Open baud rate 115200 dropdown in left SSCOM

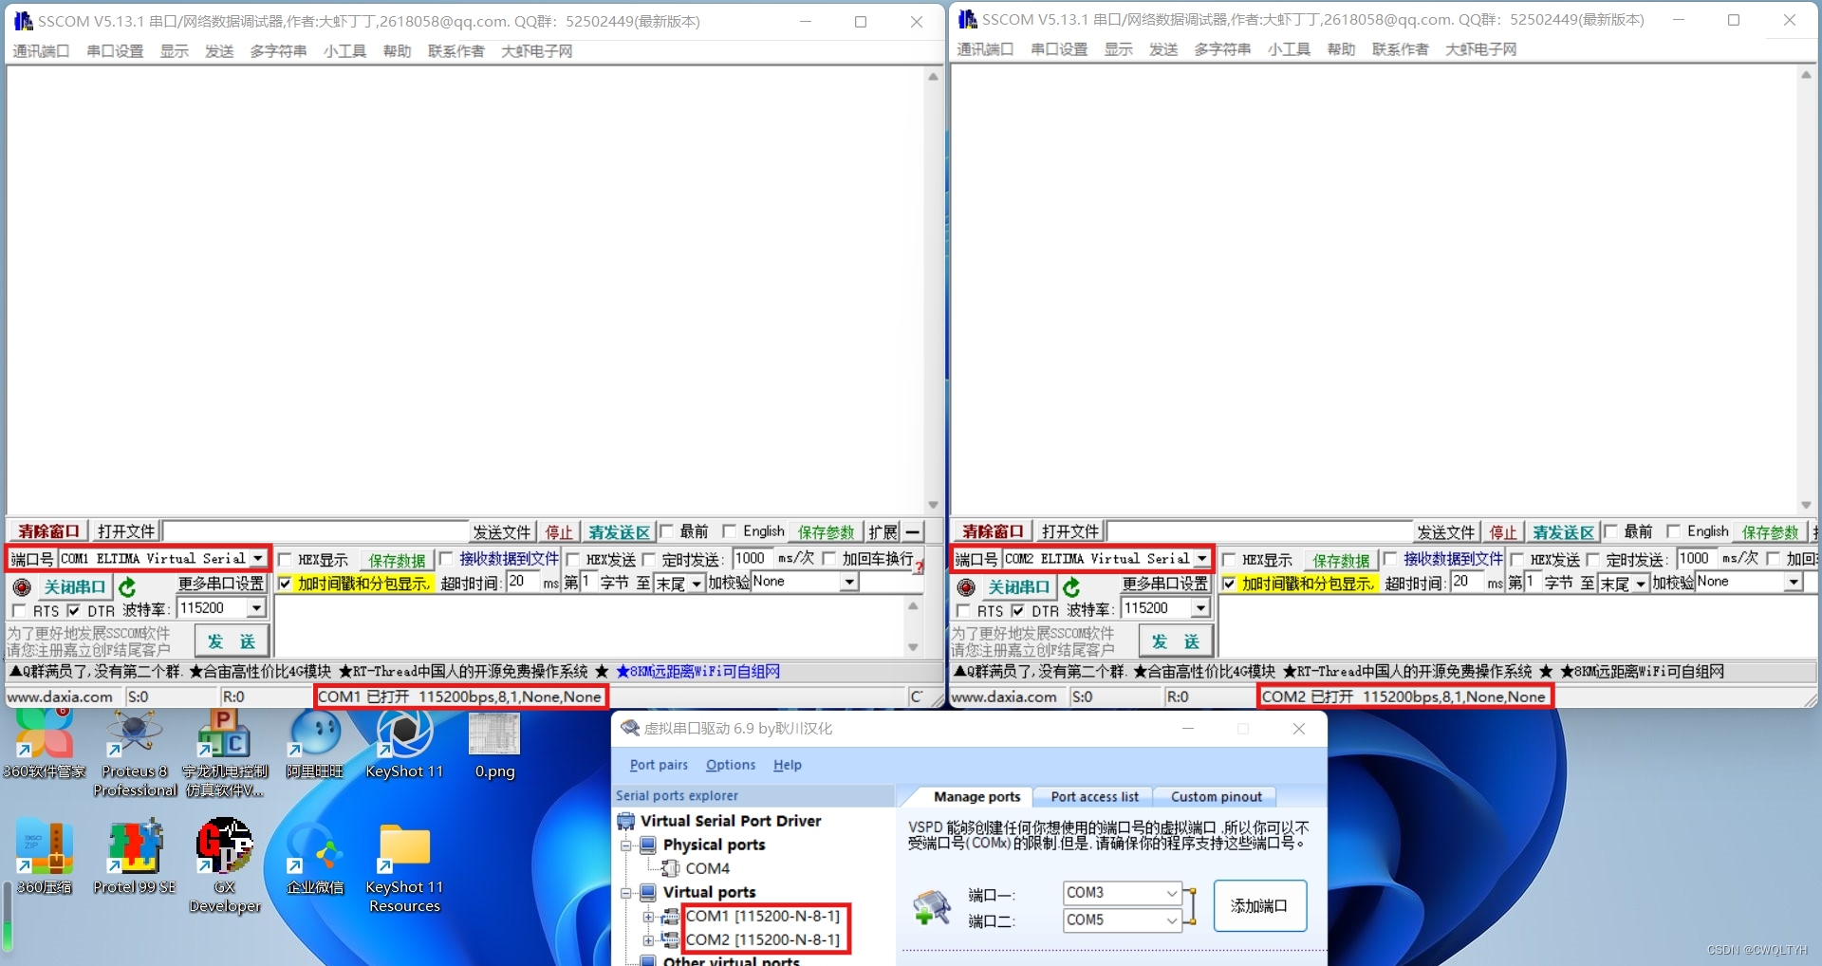(256, 608)
